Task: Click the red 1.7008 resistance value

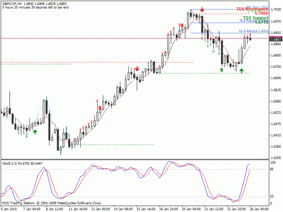Action: 262,13
